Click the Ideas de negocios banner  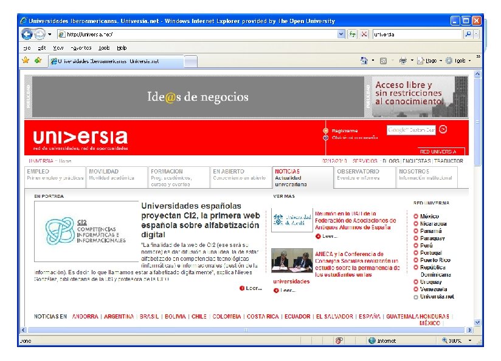tap(198, 96)
